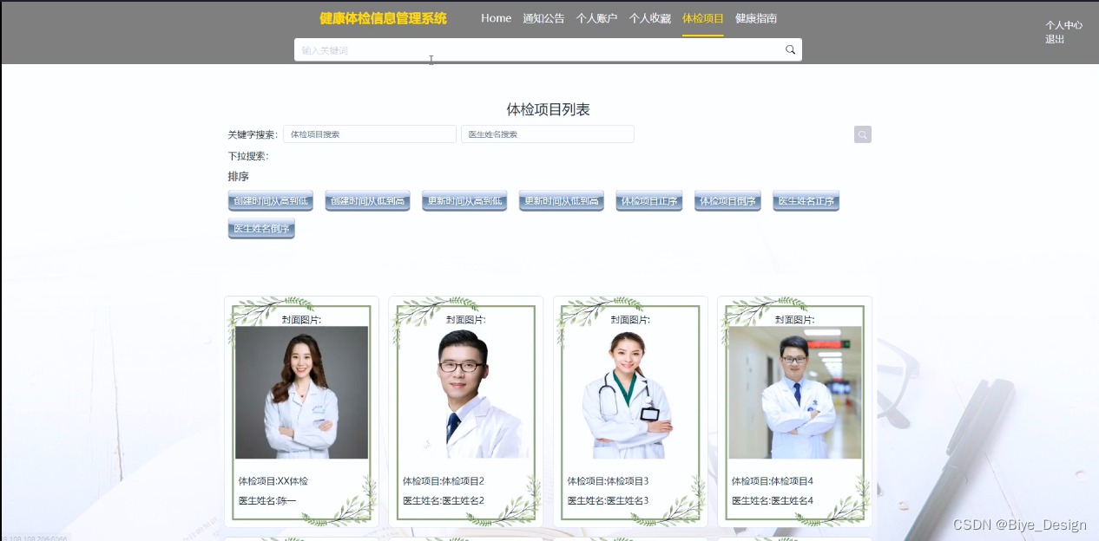Click the 医生姓名正序 sort button
Image resolution: width=1099 pixels, height=541 pixels.
click(806, 201)
